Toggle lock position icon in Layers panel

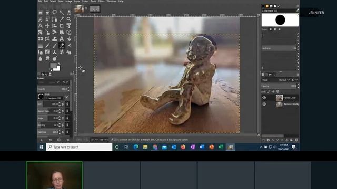point(273,92)
